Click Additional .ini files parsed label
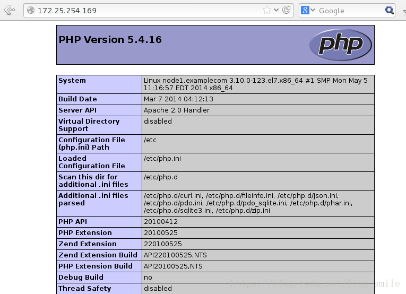Viewport: 406px width, 294px height. point(93,200)
